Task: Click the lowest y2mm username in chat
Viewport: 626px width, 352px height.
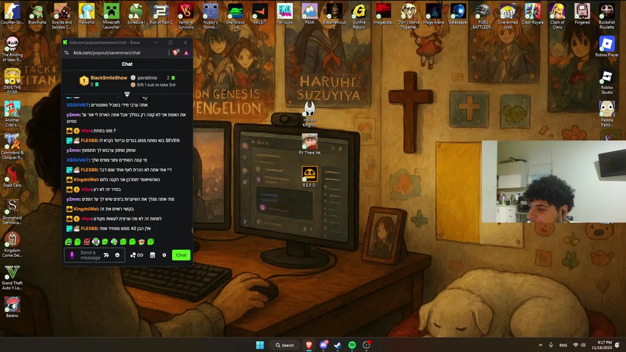Action: coord(73,199)
